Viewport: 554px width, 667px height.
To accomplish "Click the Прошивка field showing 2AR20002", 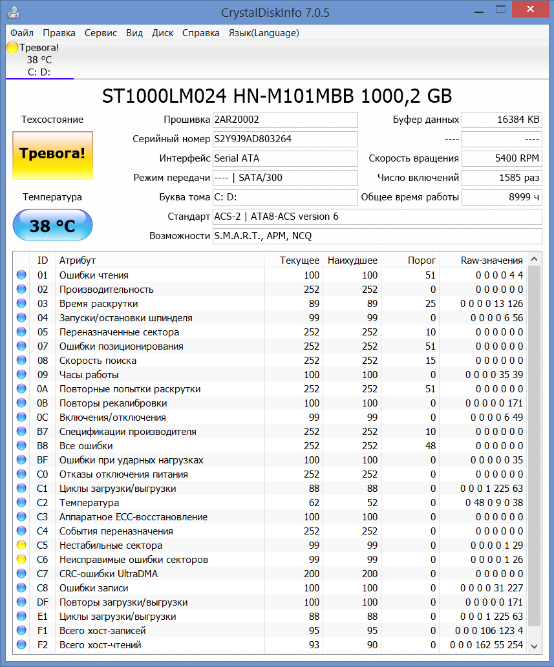I will point(285,120).
